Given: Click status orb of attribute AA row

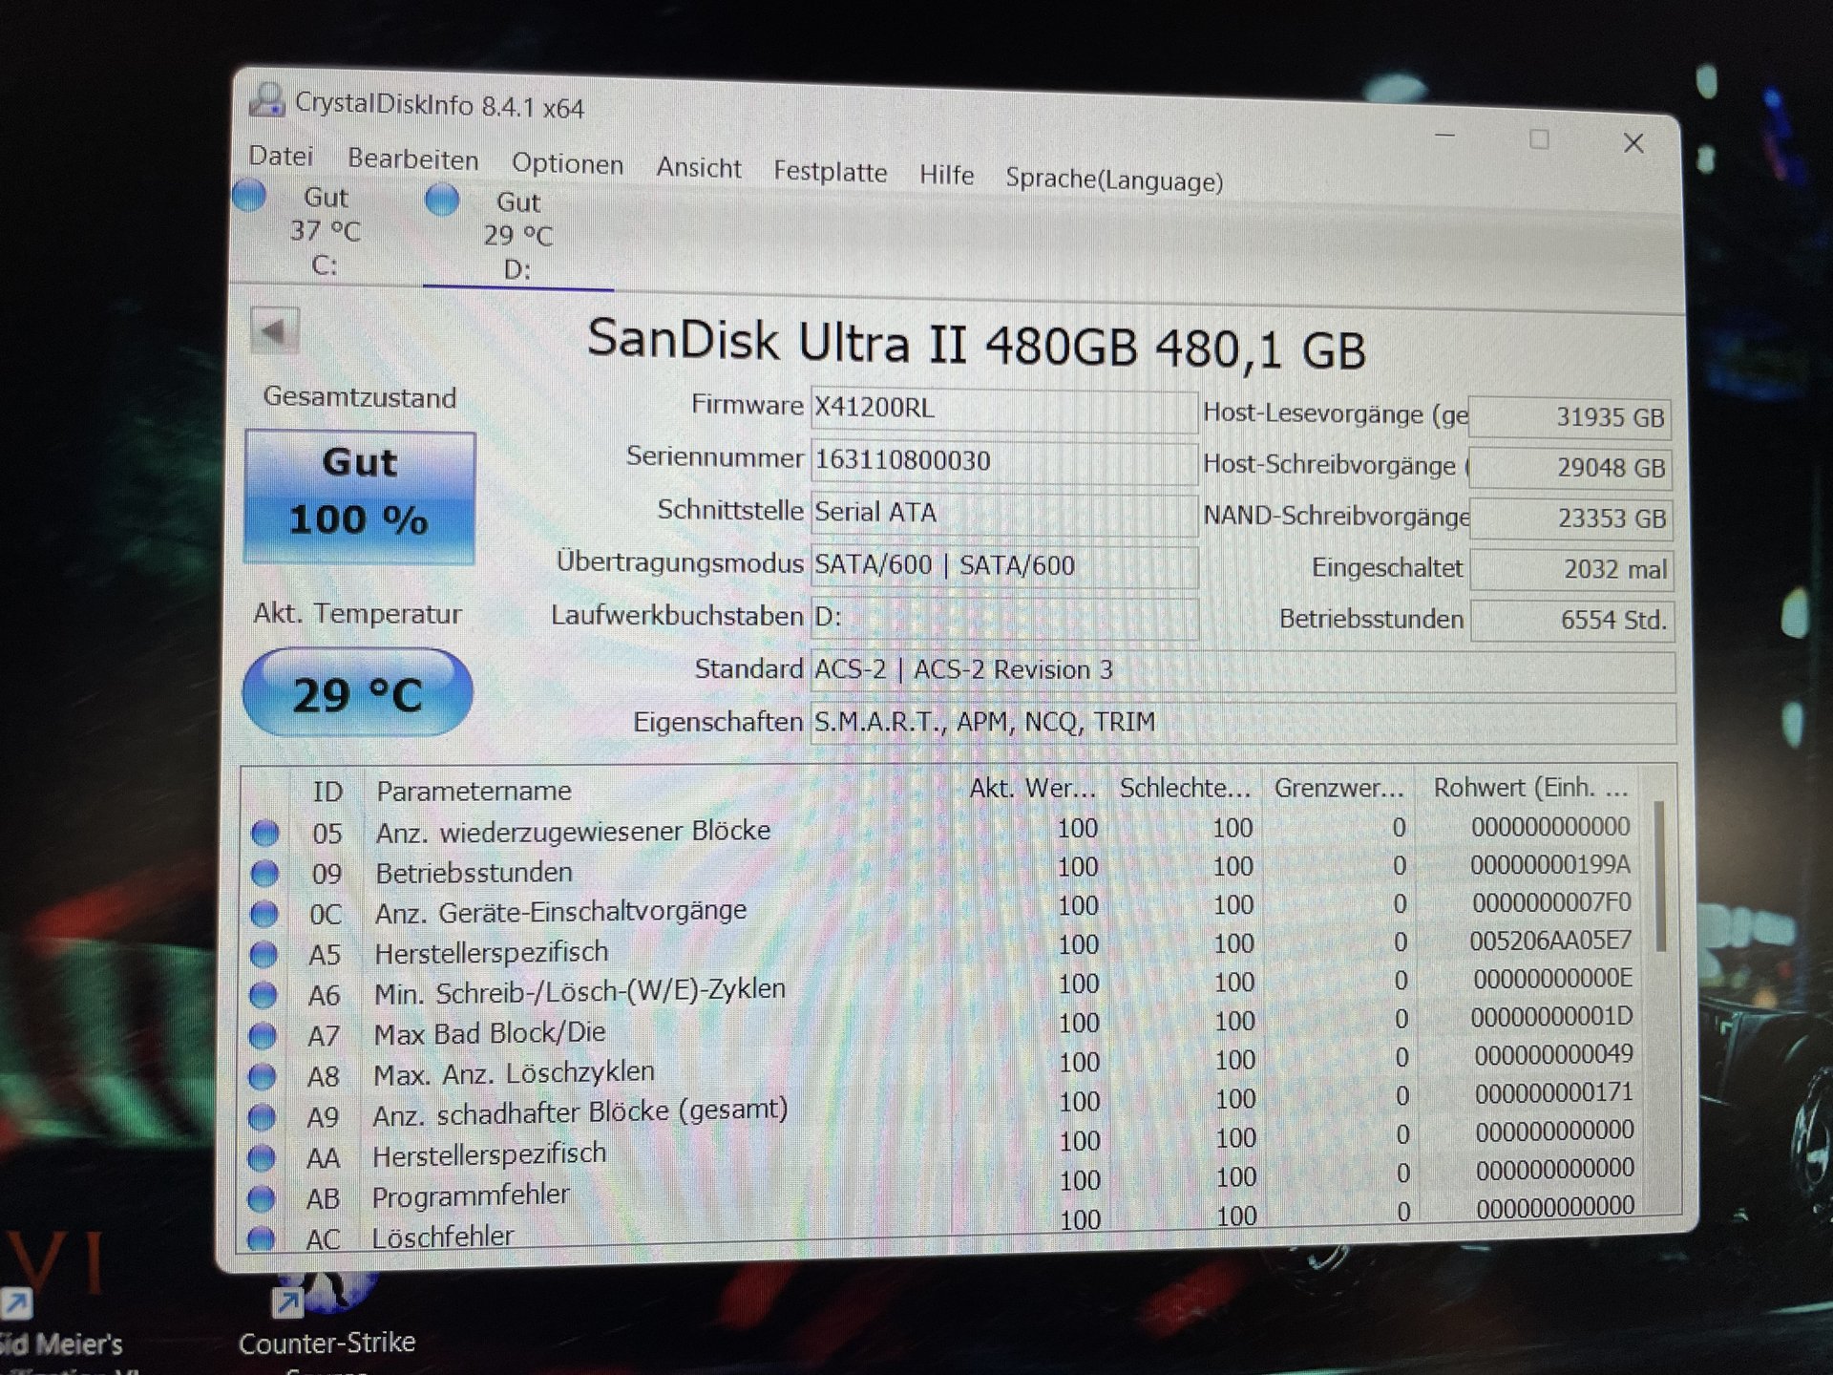Looking at the screenshot, I should (x=261, y=1157).
